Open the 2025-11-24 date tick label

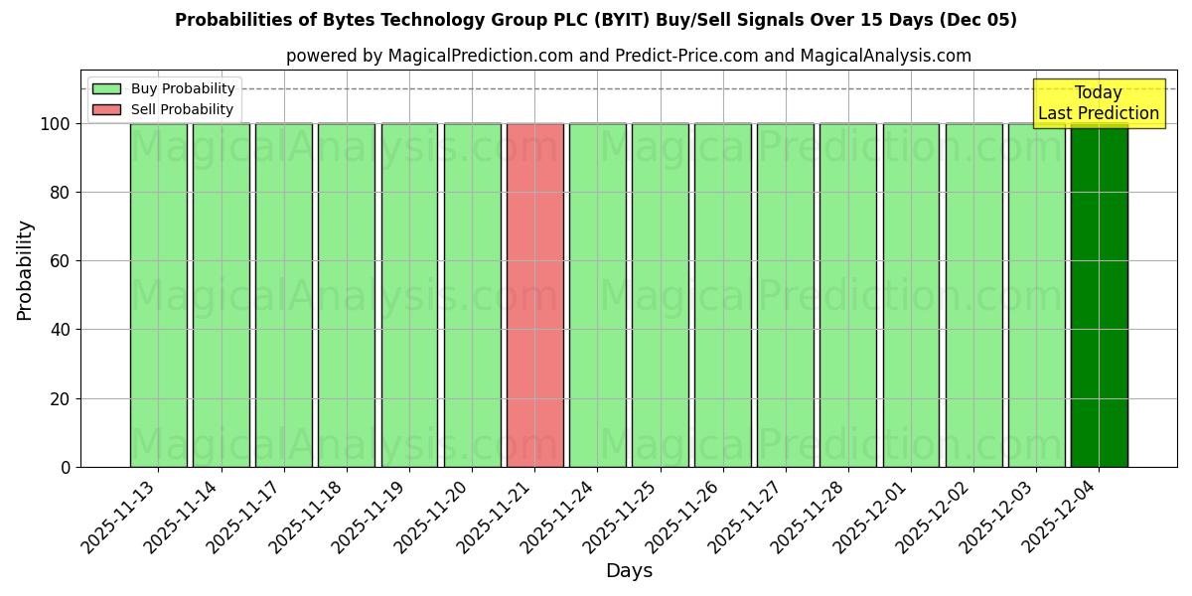pyautogui.click(x=556, y=511)
